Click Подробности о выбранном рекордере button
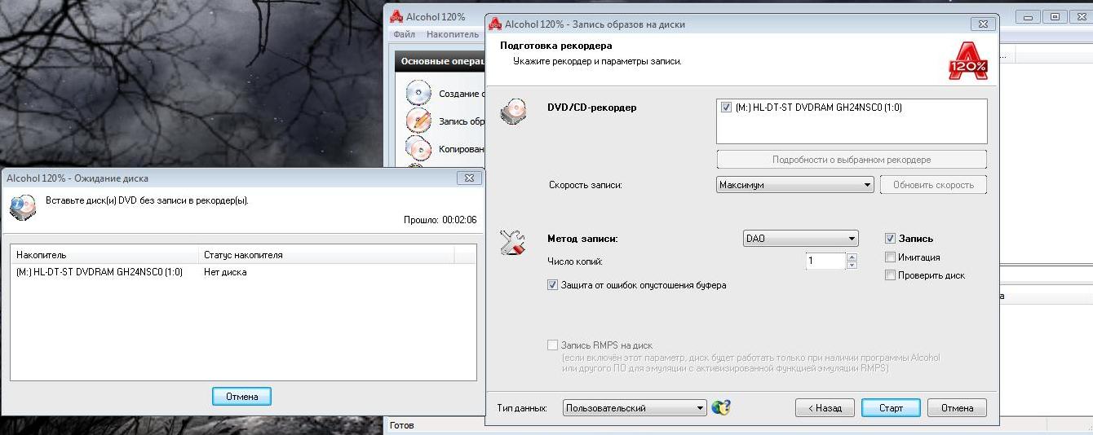The height and width of the screenshot is (435, 1093). coord(852,160)
